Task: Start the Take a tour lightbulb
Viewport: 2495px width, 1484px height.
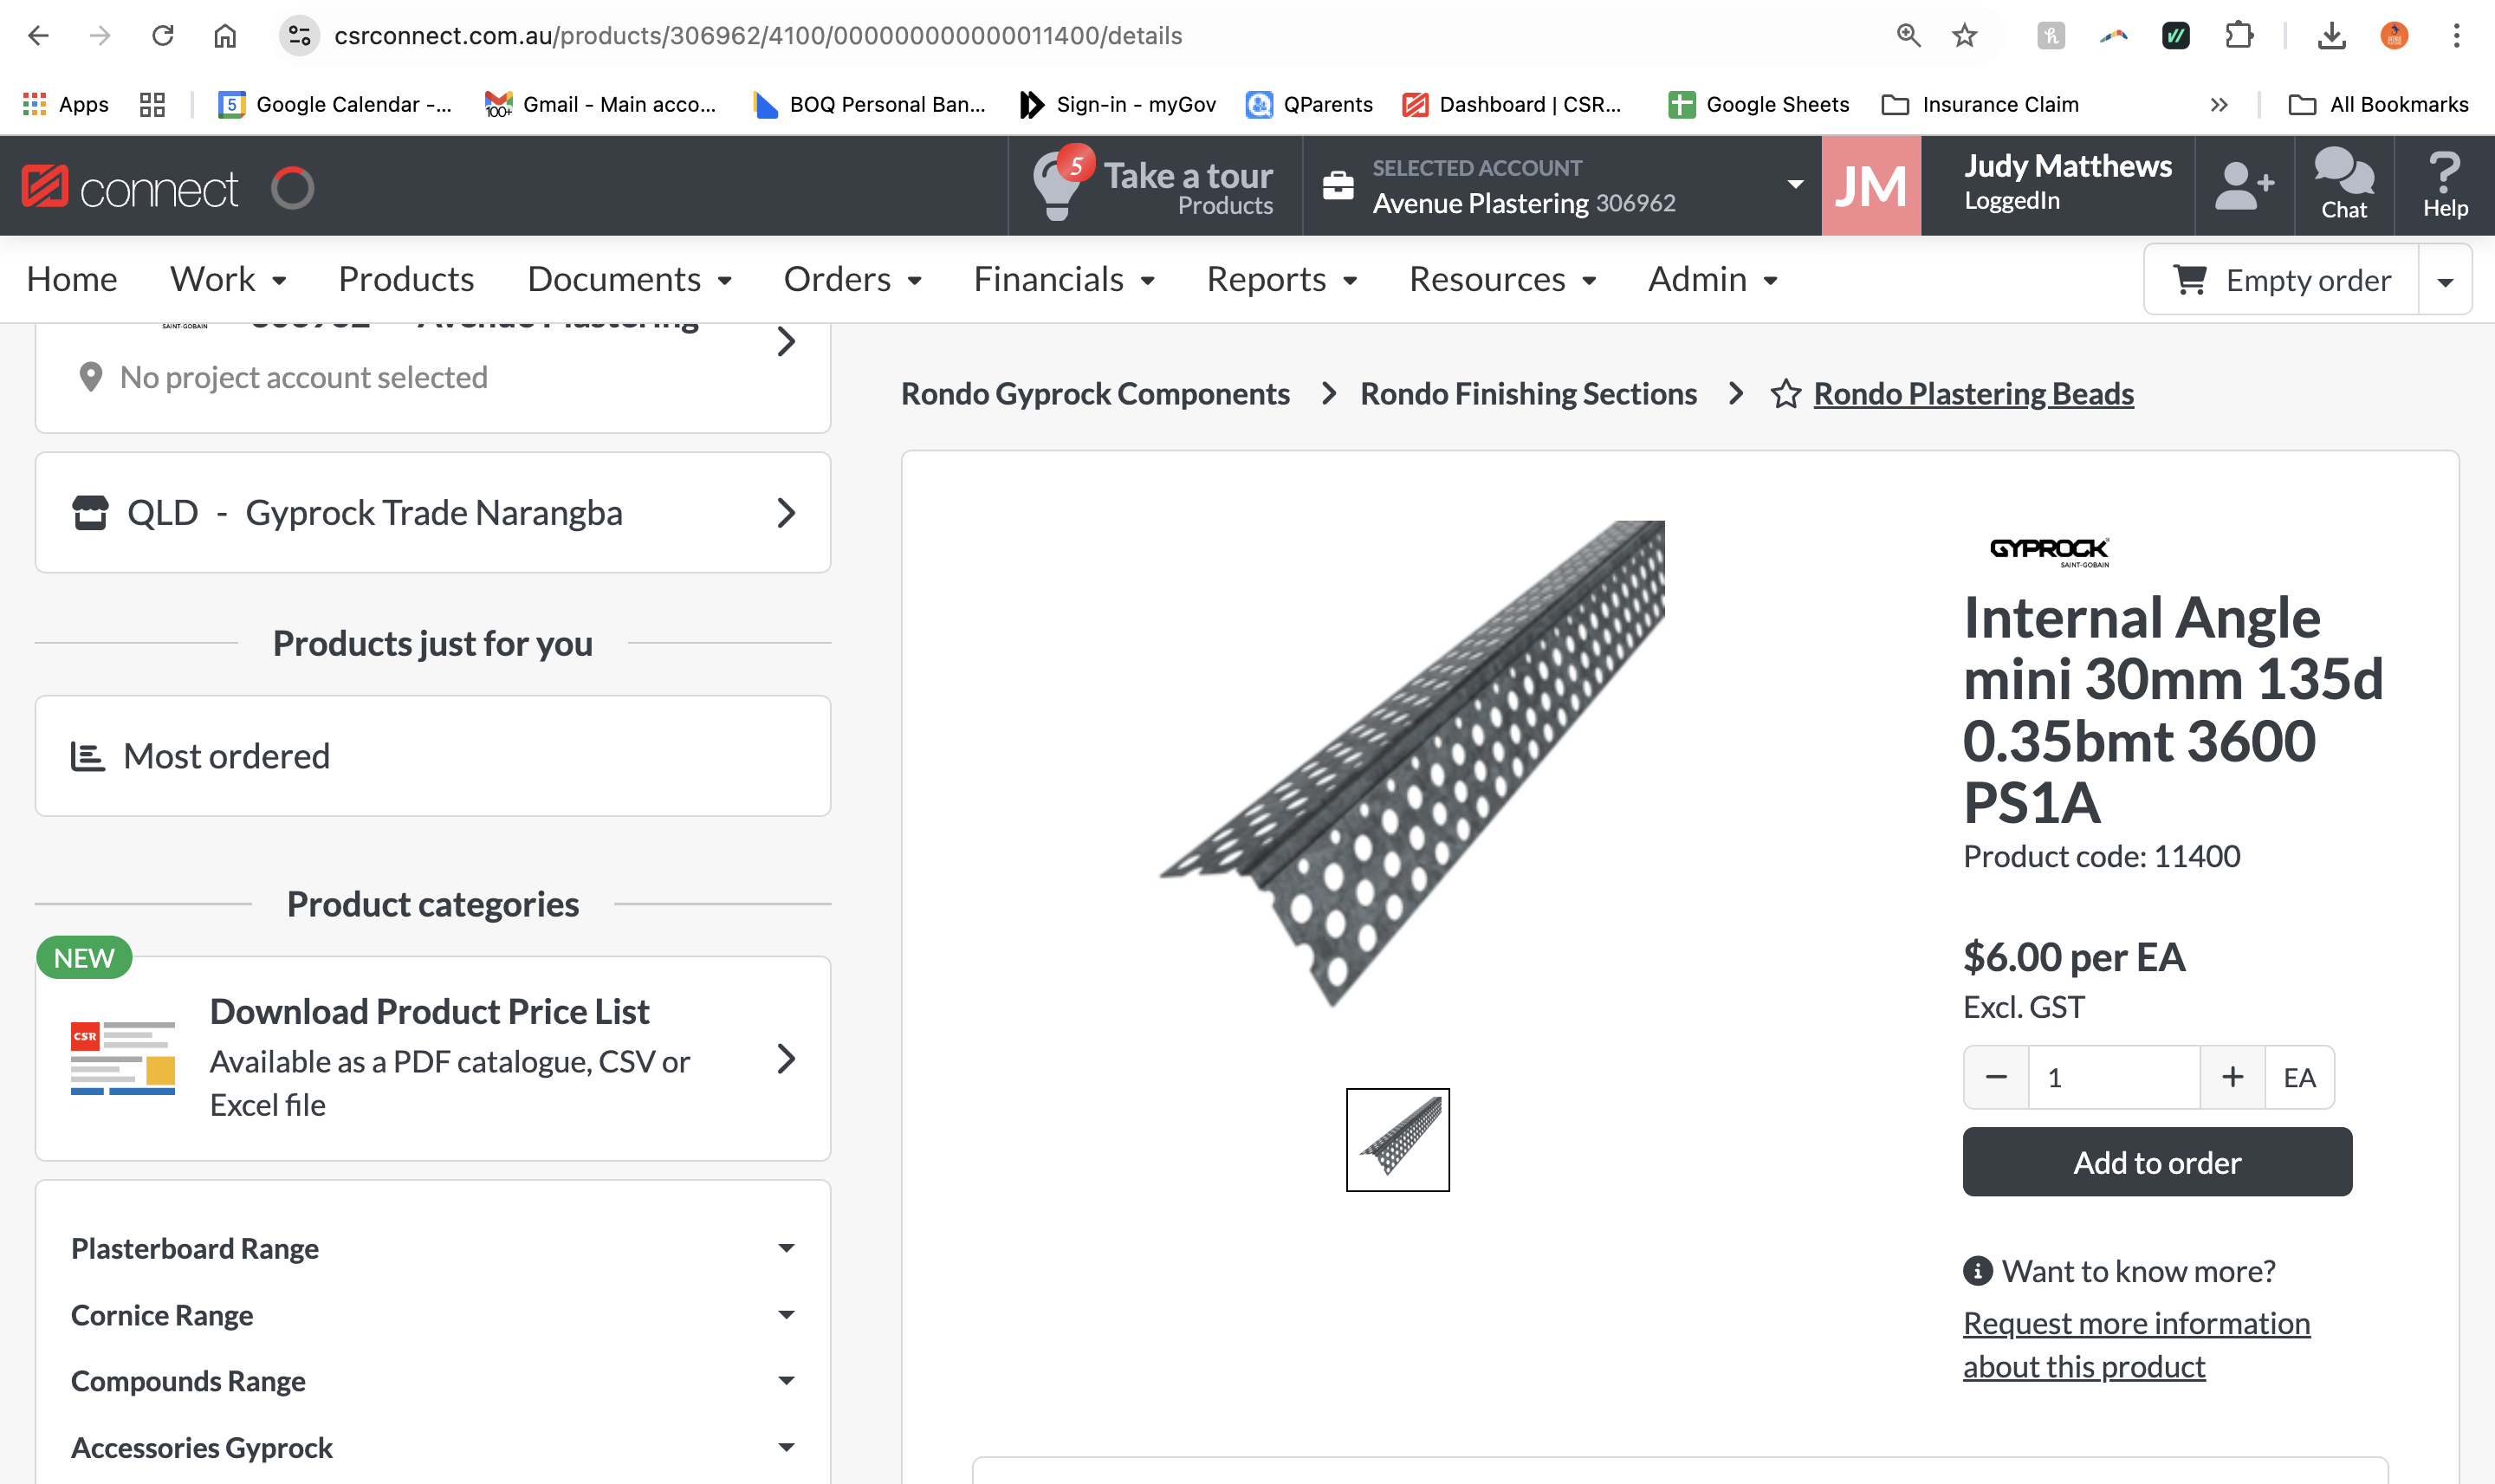Action: coord(1154,185)
